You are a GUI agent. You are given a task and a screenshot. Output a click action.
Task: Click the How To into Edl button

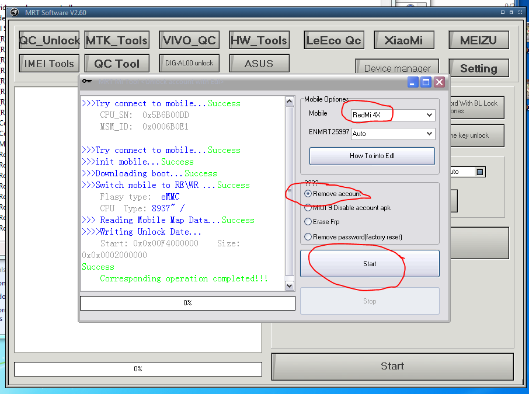tap(372, 156)
